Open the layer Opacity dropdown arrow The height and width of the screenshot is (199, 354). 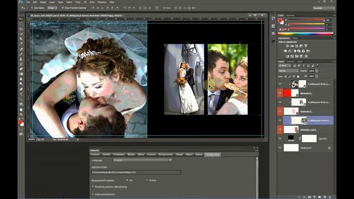click(x=316, y=71)
